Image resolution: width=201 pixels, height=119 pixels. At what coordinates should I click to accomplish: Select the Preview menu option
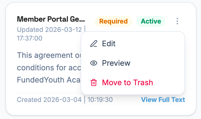pos(116,63)
